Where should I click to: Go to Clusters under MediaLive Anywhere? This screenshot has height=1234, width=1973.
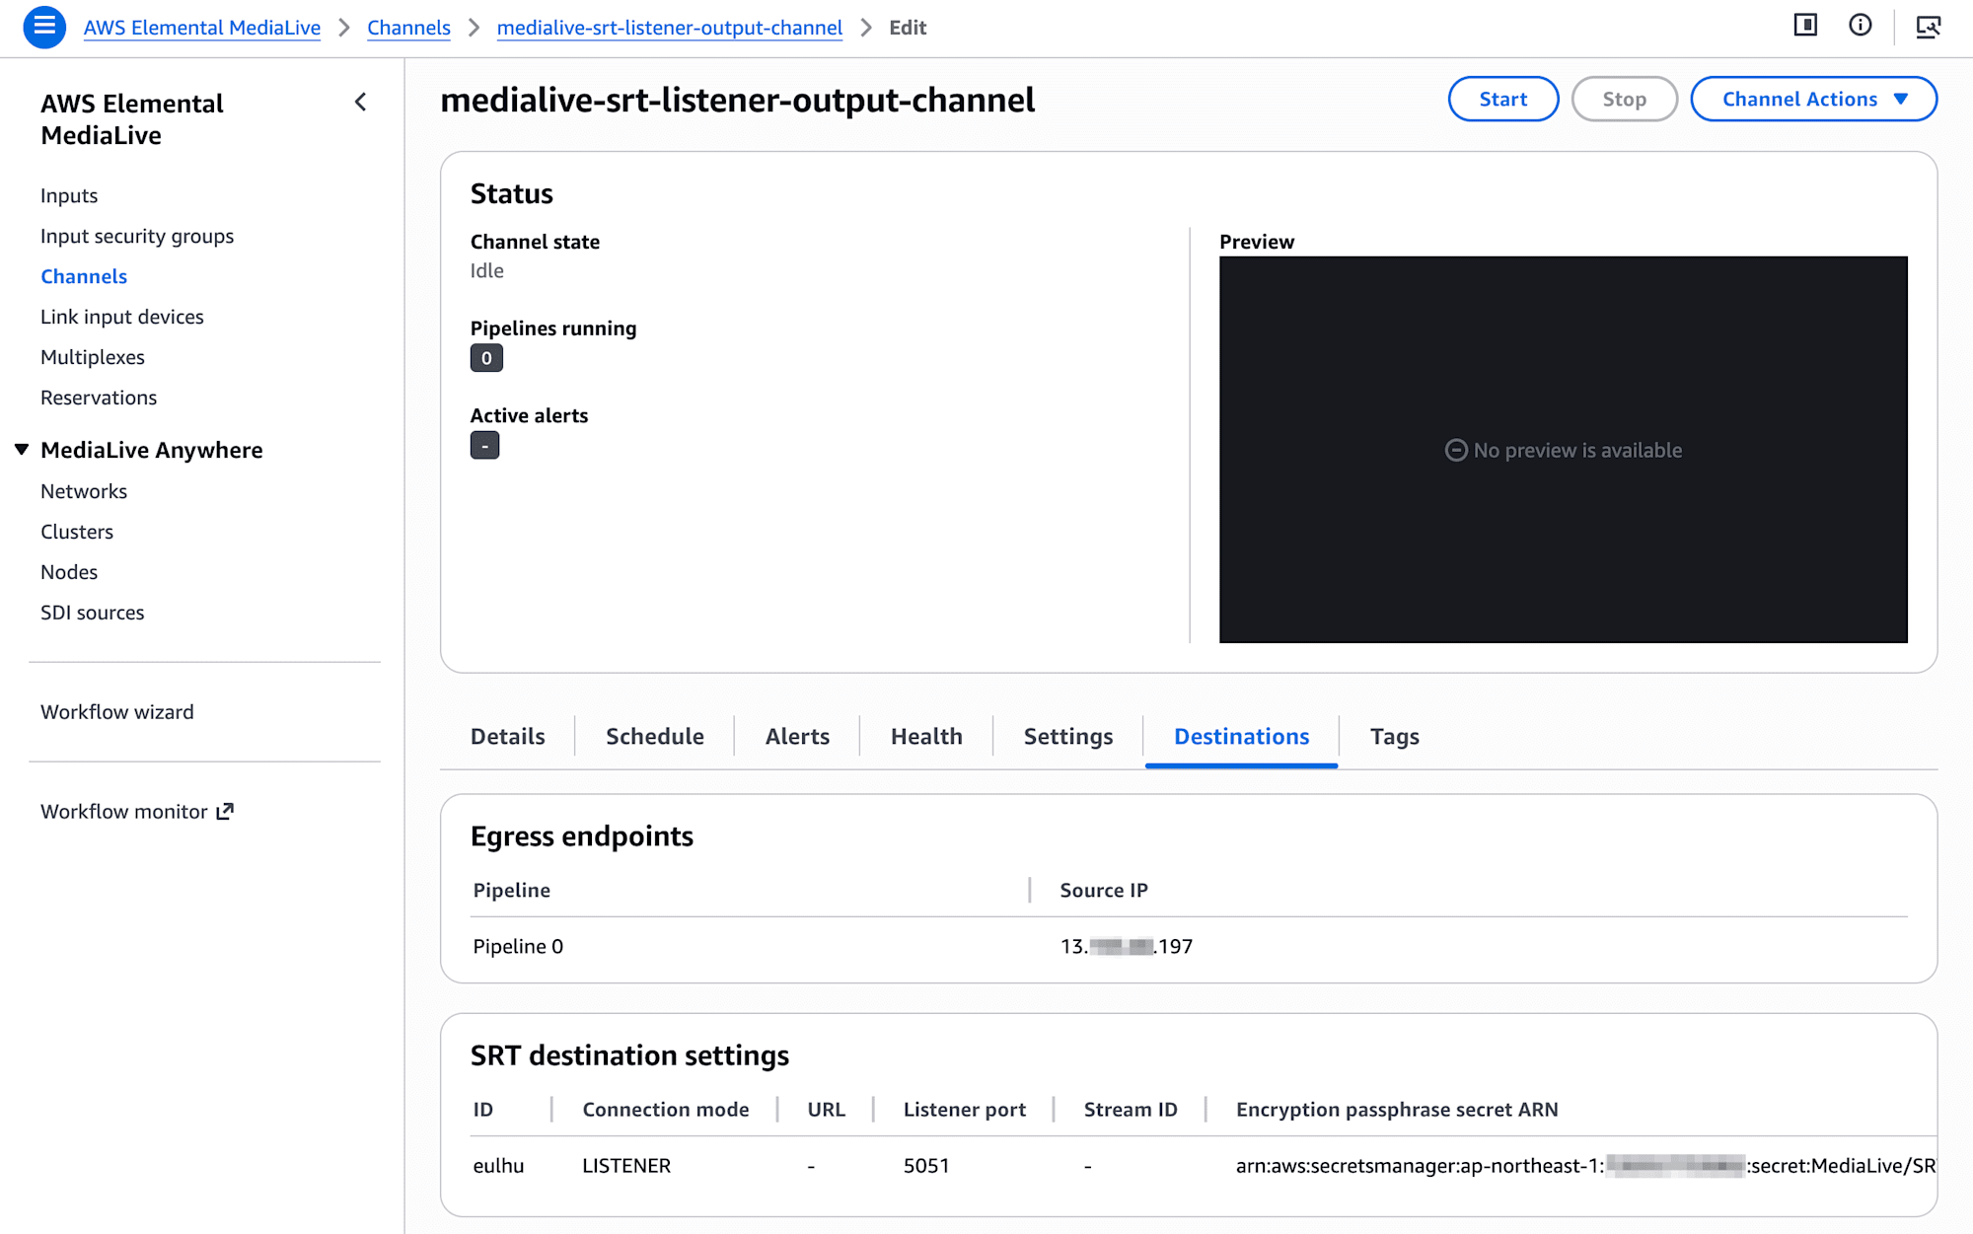tap(77, 532)
